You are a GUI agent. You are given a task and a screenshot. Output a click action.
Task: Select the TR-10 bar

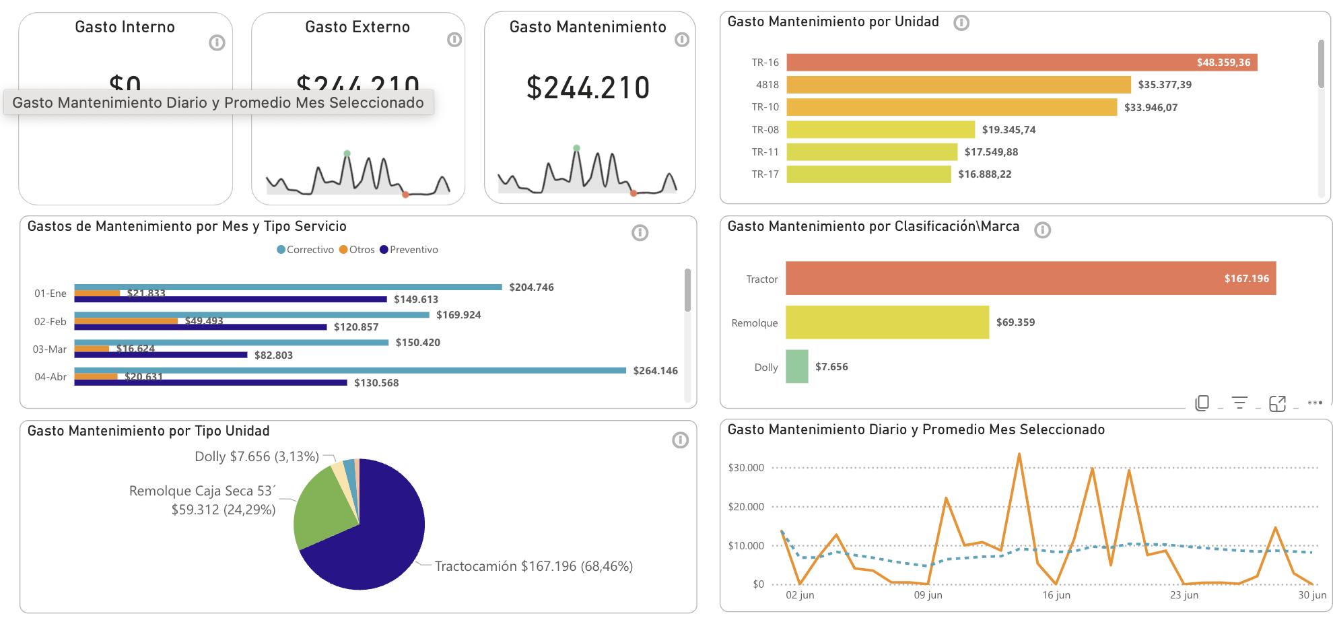[952, 107]
